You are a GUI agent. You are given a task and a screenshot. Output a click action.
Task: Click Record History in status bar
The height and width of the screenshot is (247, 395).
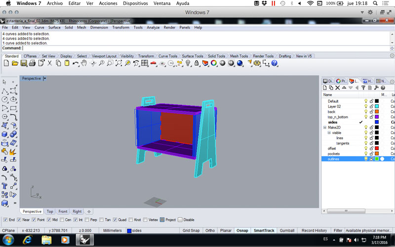tap(314, 231)
